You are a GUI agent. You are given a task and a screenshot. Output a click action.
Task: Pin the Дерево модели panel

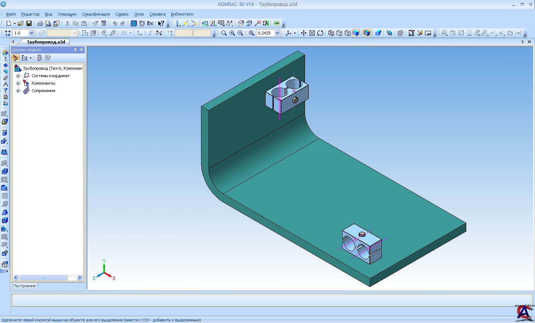[75, 50]
